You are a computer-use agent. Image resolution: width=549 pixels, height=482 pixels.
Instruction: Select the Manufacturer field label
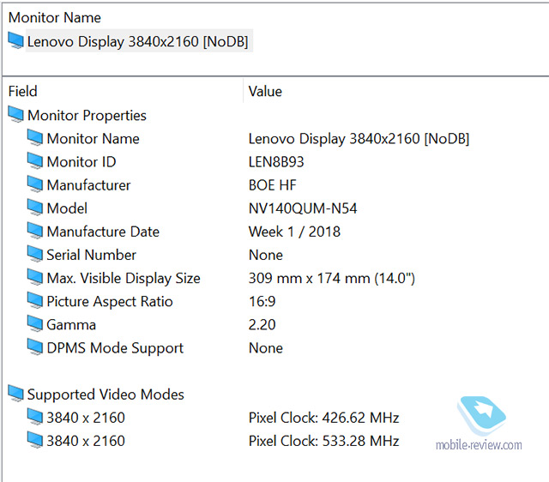(88, 185)
